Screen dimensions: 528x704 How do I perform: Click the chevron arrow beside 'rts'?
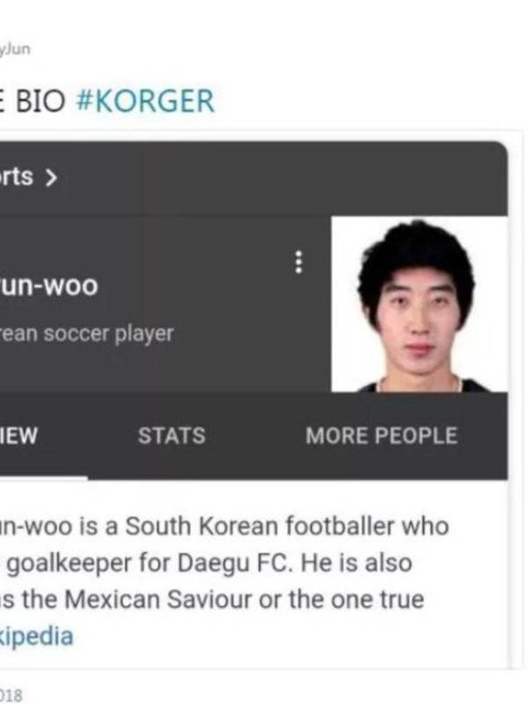point(51,178)
